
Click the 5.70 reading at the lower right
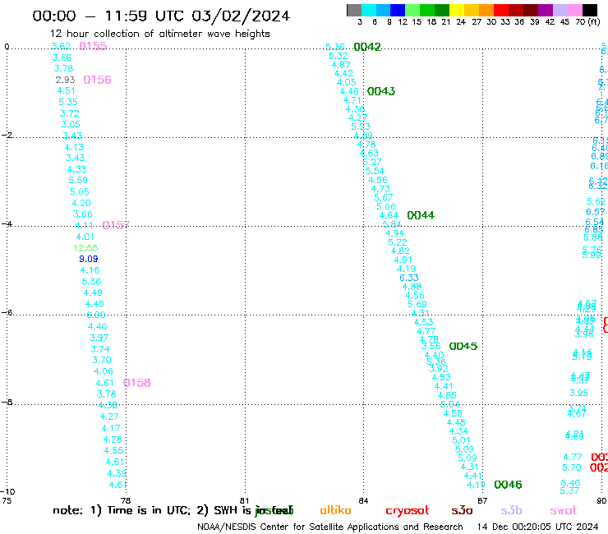click(572, 468)
